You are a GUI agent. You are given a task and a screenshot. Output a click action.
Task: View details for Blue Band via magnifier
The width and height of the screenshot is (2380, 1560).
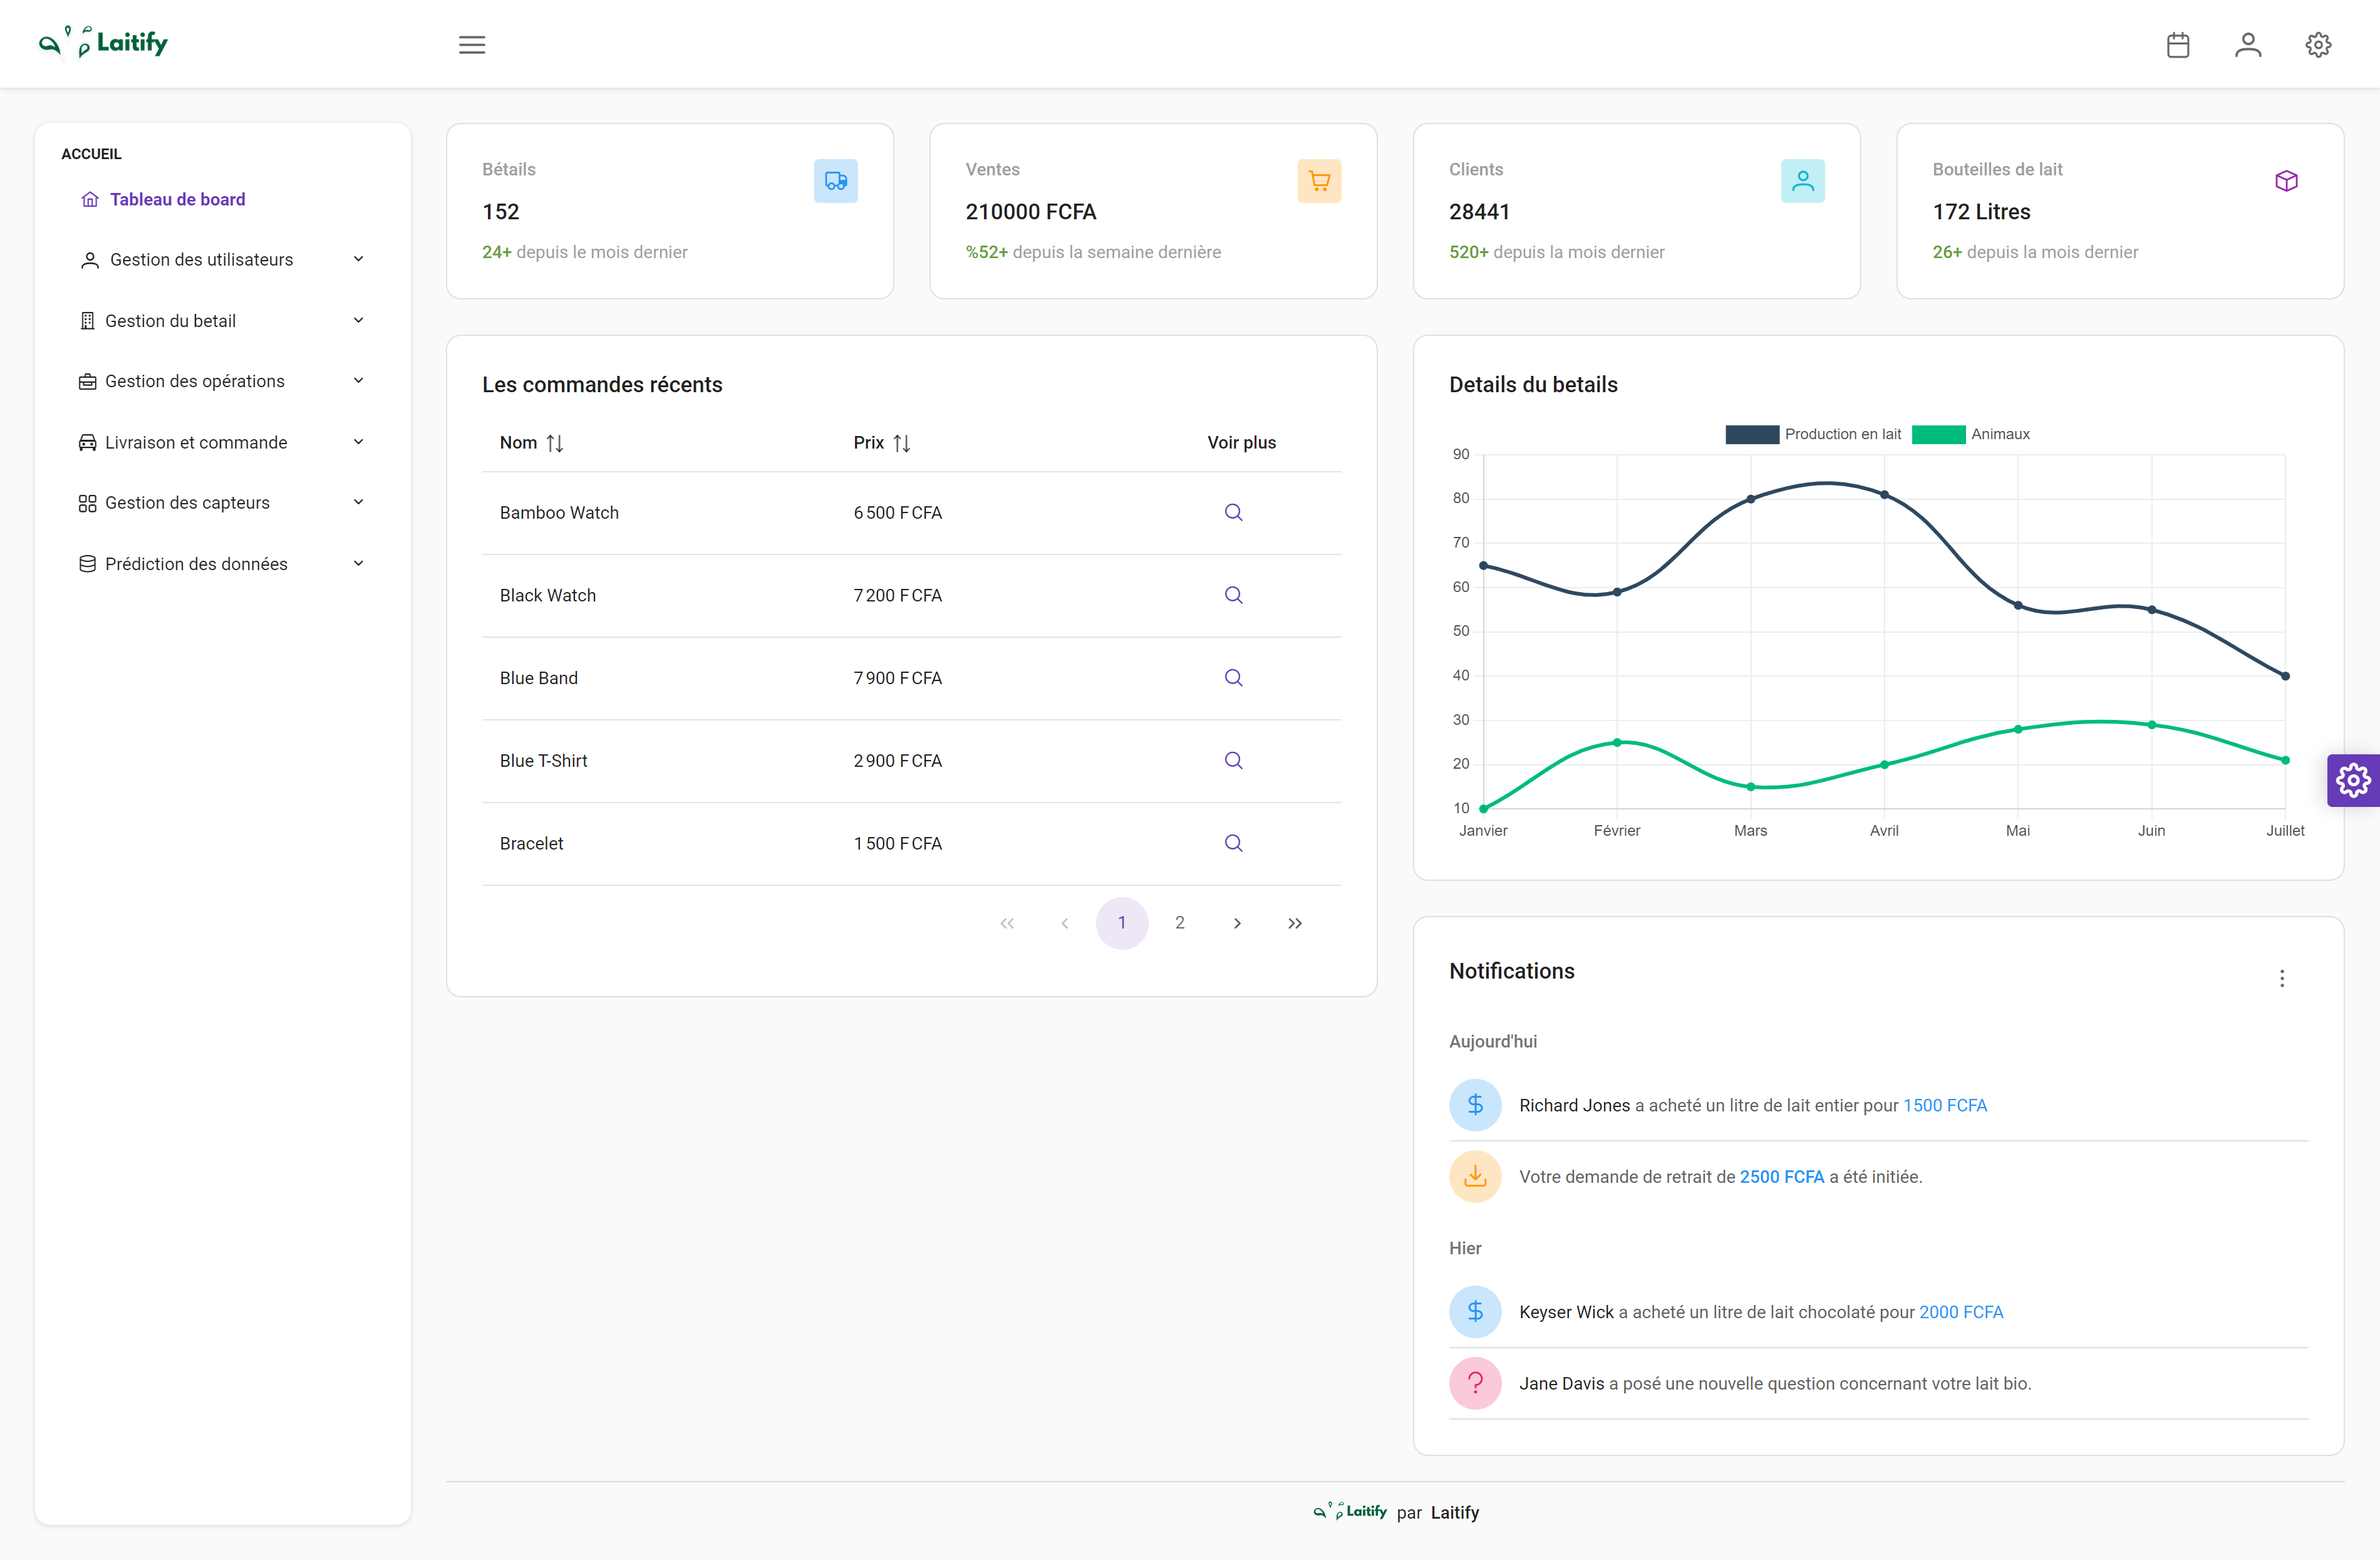(1234, 678)
